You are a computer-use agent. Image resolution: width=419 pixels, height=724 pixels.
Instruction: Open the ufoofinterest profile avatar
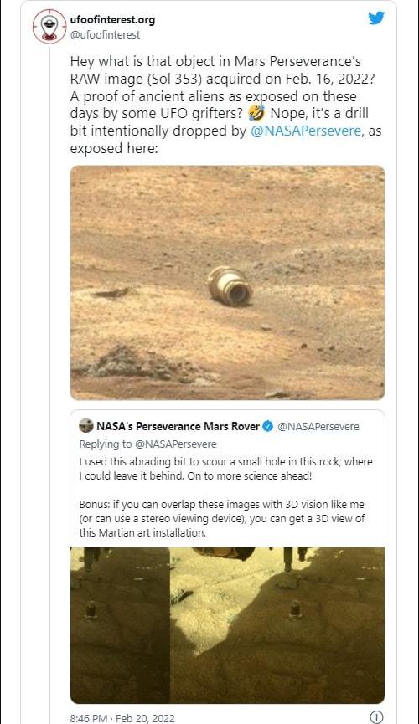tap(49, 26)
